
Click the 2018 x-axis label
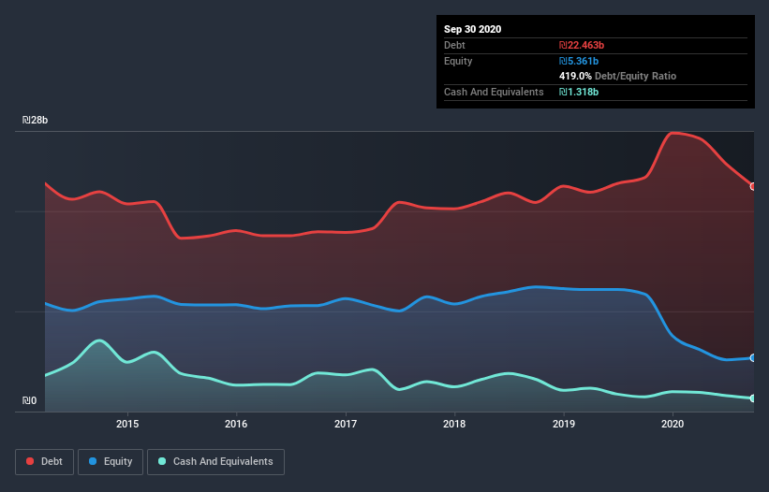454,424
